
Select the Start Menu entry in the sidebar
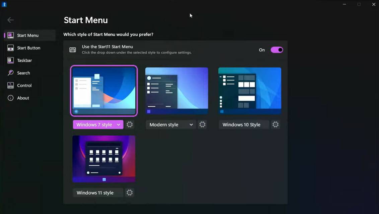(x=27, y=35)
